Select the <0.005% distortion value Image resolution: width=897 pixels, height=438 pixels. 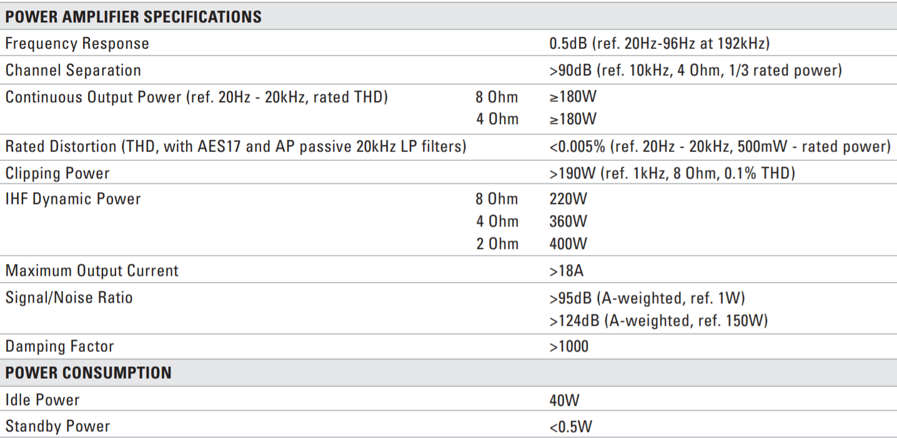pyautogui.click(x=720, y=147)
